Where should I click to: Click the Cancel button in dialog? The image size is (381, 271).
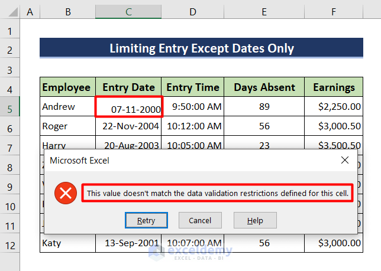coord(200,220)
